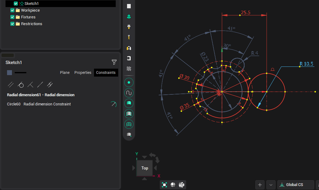Toggle the Restrictions folder checkbox
Screen dimensions: 319x190
pyautogui.click(x=13, y=24)
